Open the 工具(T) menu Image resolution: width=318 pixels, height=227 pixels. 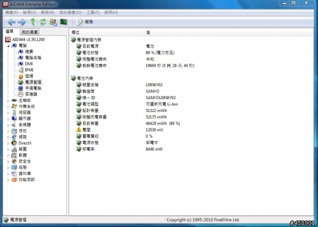pyautogui.click(x=93, y=12)
